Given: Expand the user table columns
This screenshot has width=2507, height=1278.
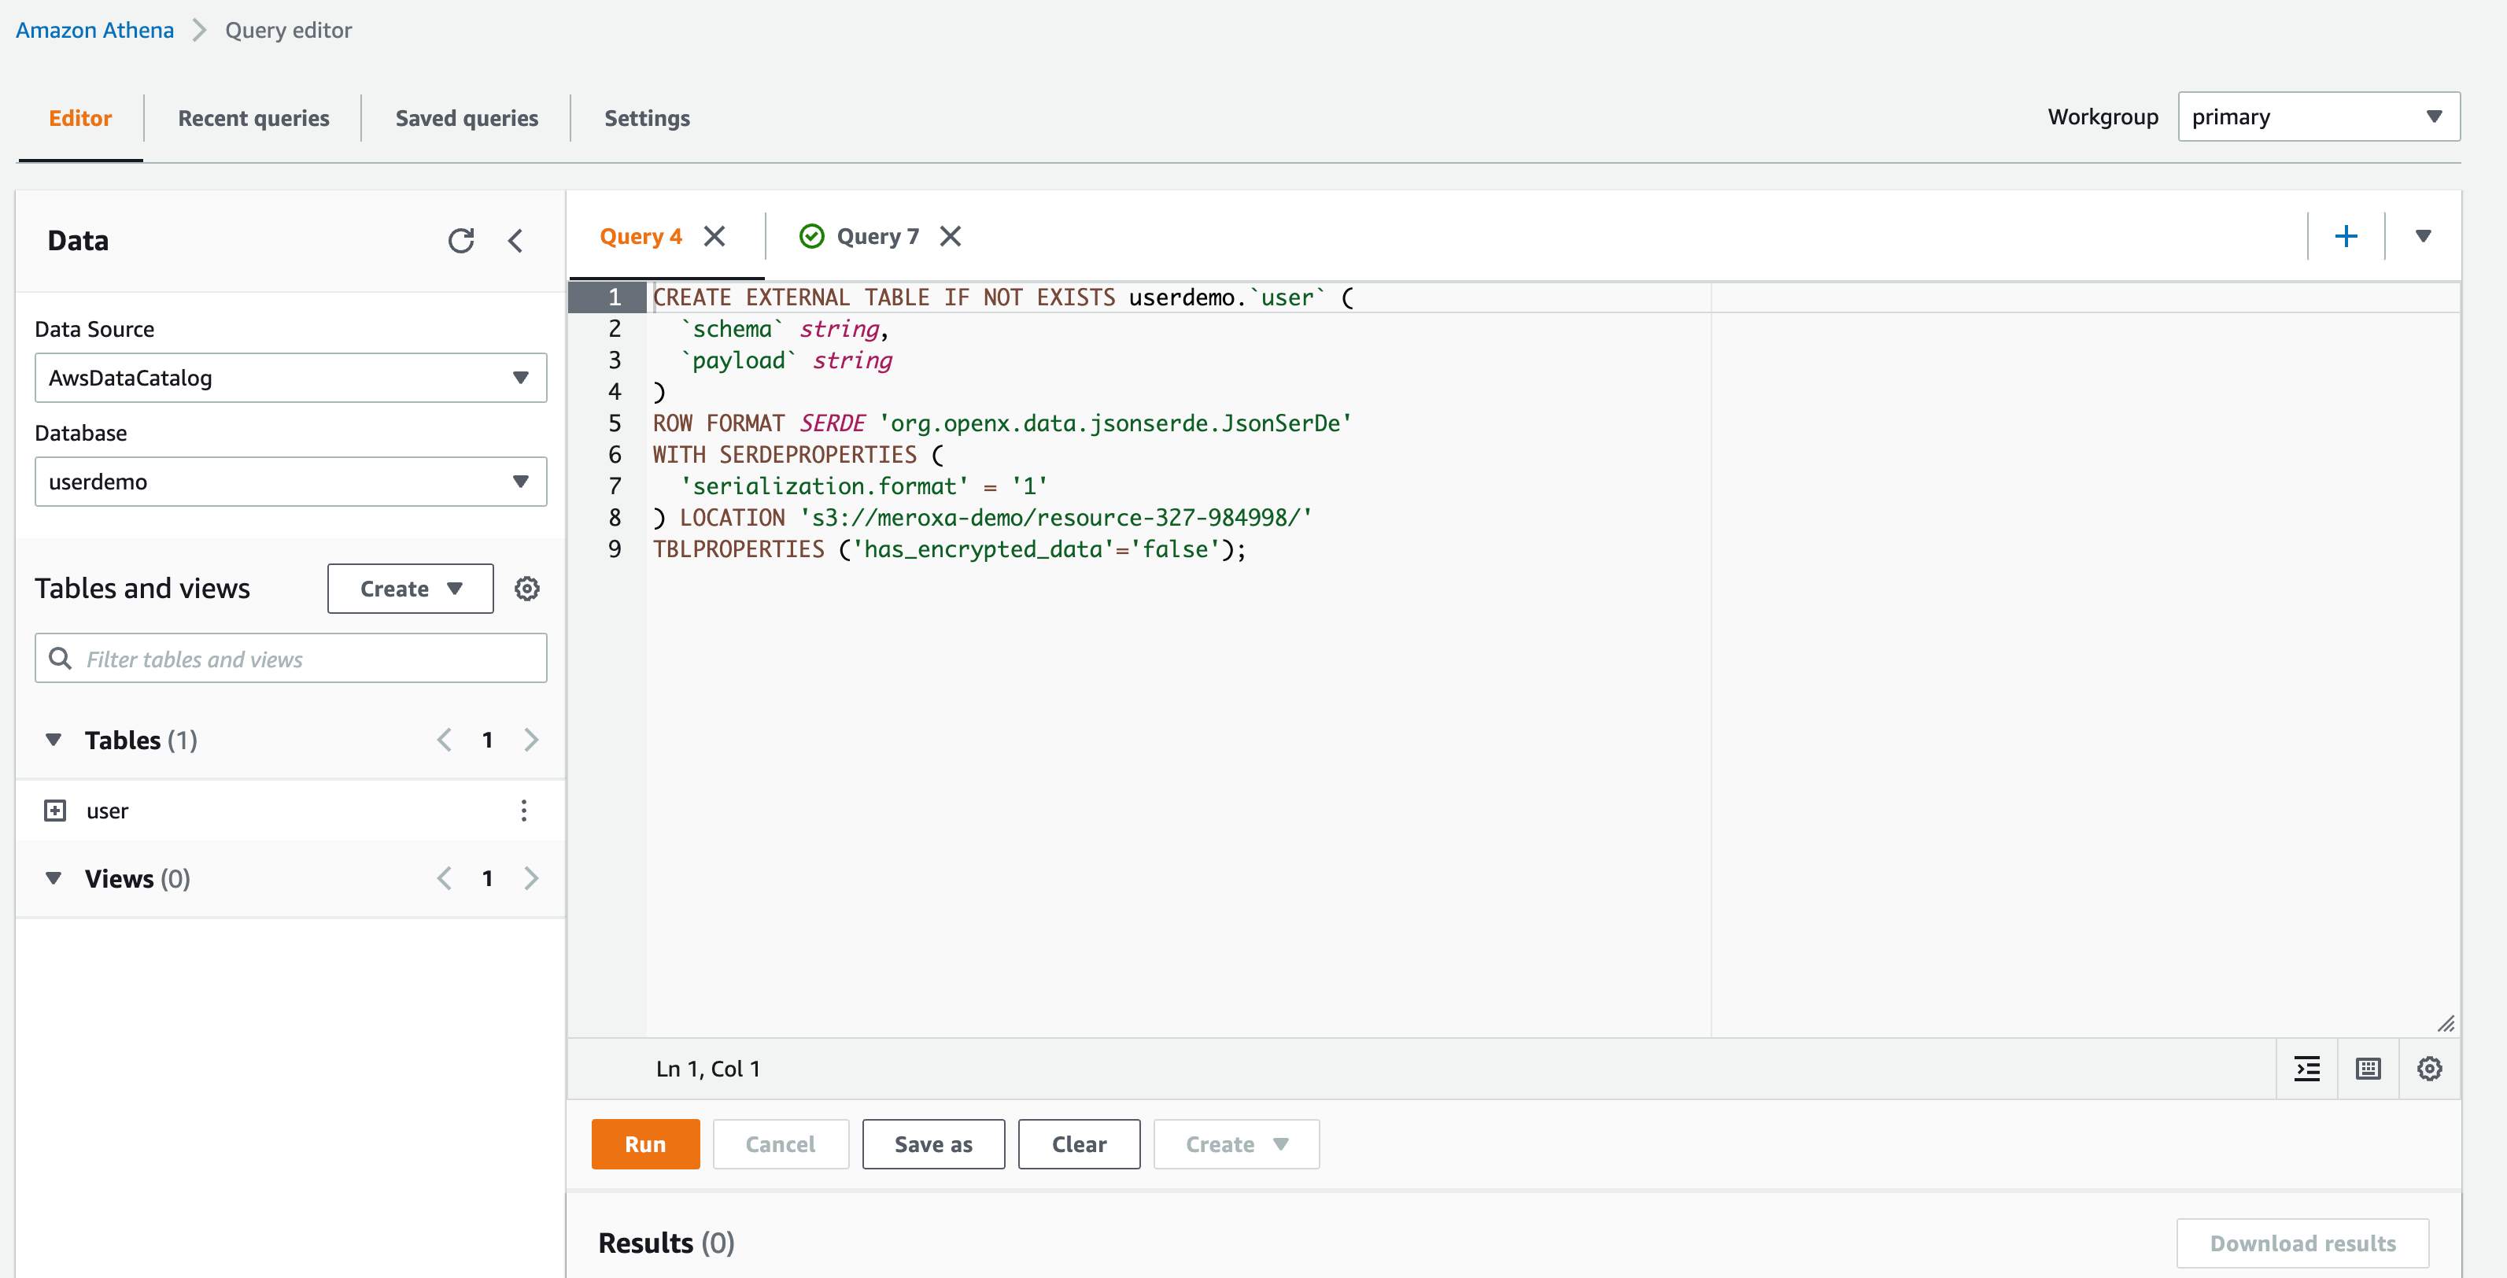Looking at the screenshot, I should tap(54, 809).
